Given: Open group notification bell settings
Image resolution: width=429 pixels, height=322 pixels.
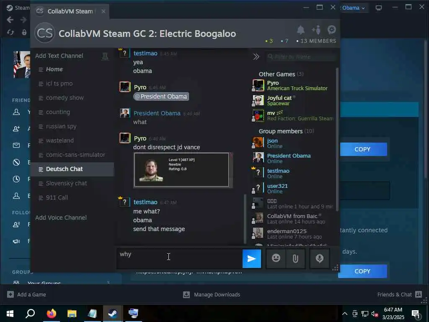Looking at the screenshot, I should coord(301,30).
